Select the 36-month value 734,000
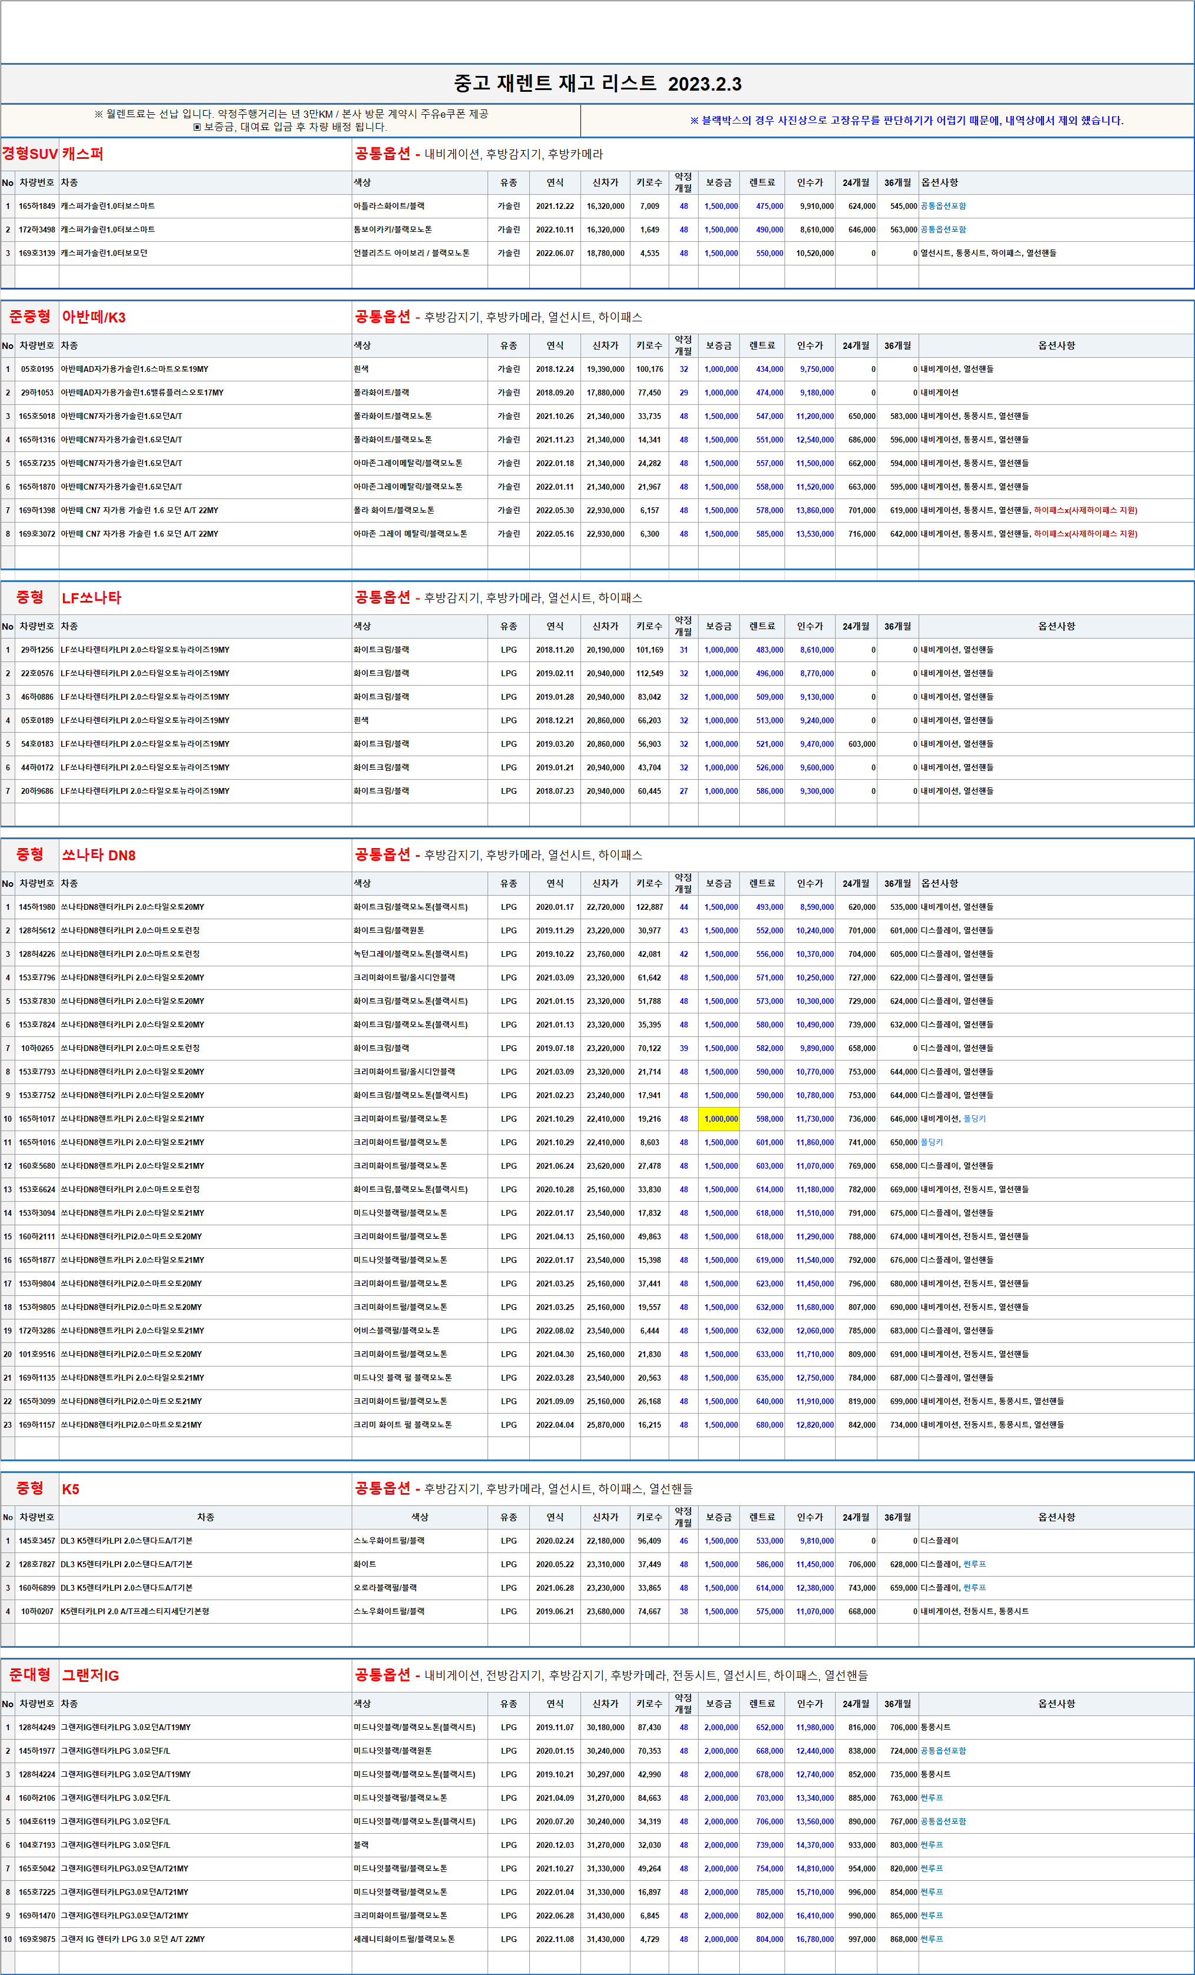Image resolution: width=1195 pixels, height=1975 pixels. [x=903, y=1425]
